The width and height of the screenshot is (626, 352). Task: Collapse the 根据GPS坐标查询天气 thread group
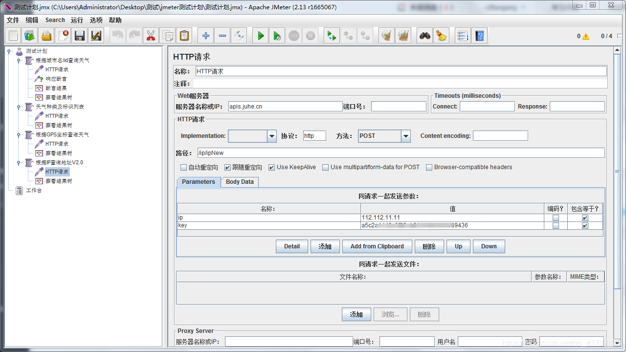19,134
